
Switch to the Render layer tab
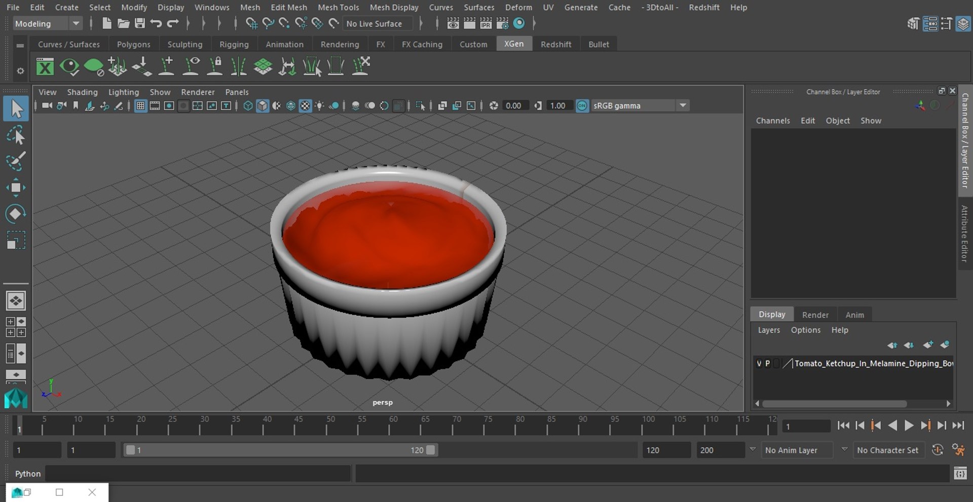click(815, 315)
